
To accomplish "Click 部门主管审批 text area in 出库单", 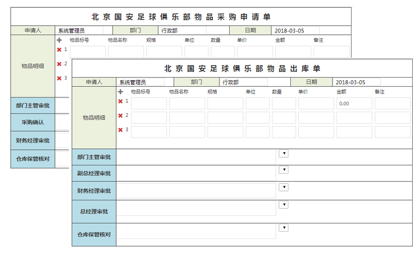I will (x=197, y=157).
